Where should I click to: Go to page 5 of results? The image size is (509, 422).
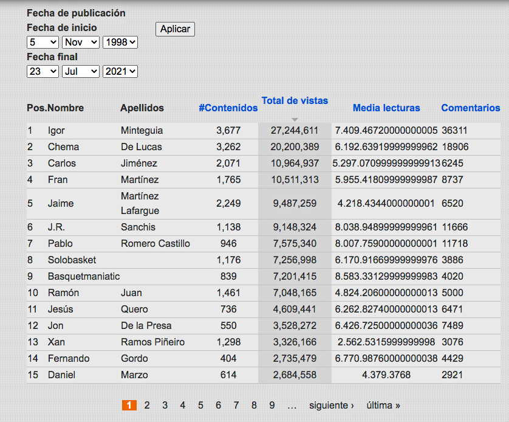pos(200,405)
